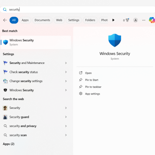Expand Windows Security settings chevron

pyautogui.click(x=66, y=90)
